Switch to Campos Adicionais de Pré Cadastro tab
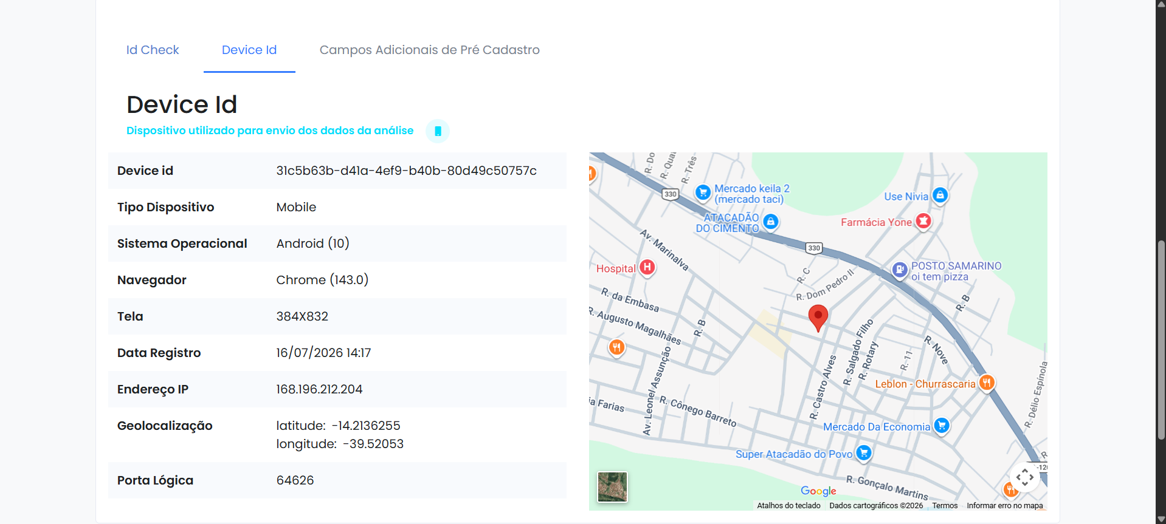The width and height of the screenshot is (1166, 524). point(430,50)
